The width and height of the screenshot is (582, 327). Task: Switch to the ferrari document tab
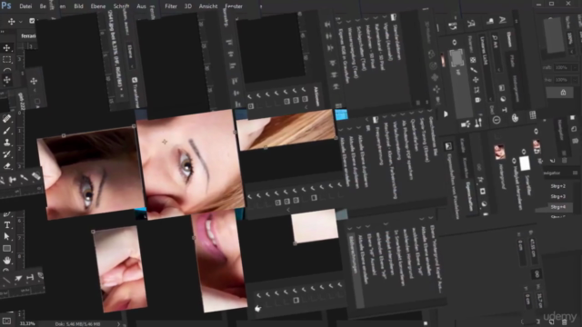point(28,35)
